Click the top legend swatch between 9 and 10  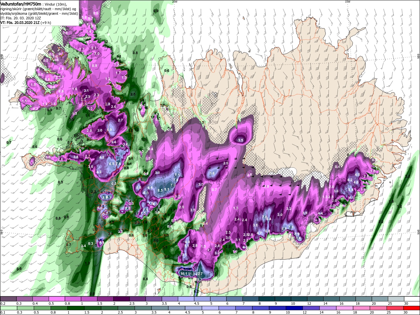tap(283, 299)
